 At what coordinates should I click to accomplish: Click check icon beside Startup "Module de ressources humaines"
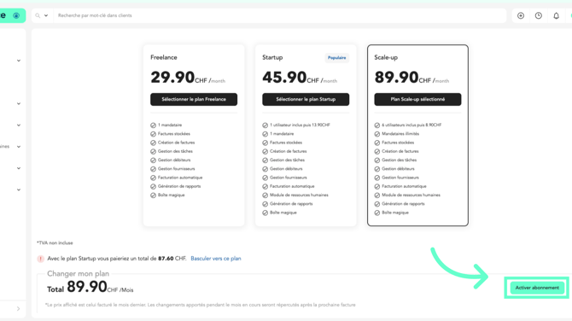coord(266,196)
